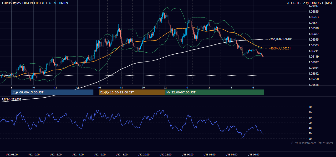This screenshot has width=336, height=157.
Task: Click price axis label 1.06763
Action: (314, 17)
